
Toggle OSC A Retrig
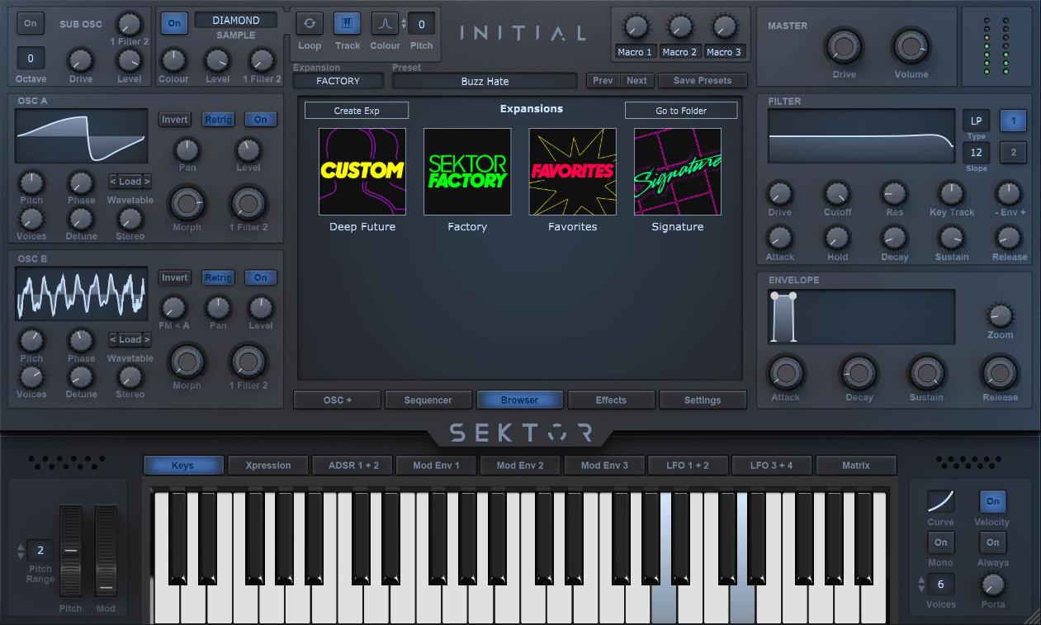coord(219,120)
